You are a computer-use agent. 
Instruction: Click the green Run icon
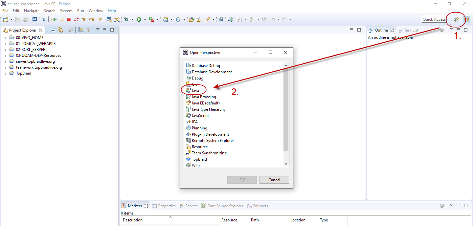(x=139, y=19)
